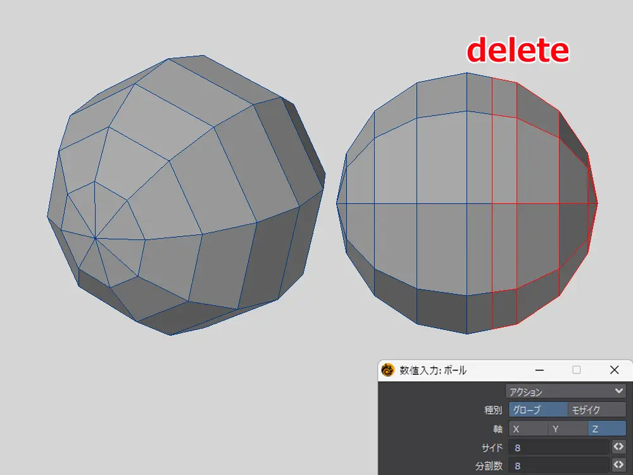Click the 種別 label
This screenshot has width=633, height=475.
[493, 410]
